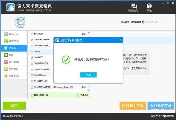Check the box for 55685260
This screenshot has width=176, height=120.
pos(32,34)
